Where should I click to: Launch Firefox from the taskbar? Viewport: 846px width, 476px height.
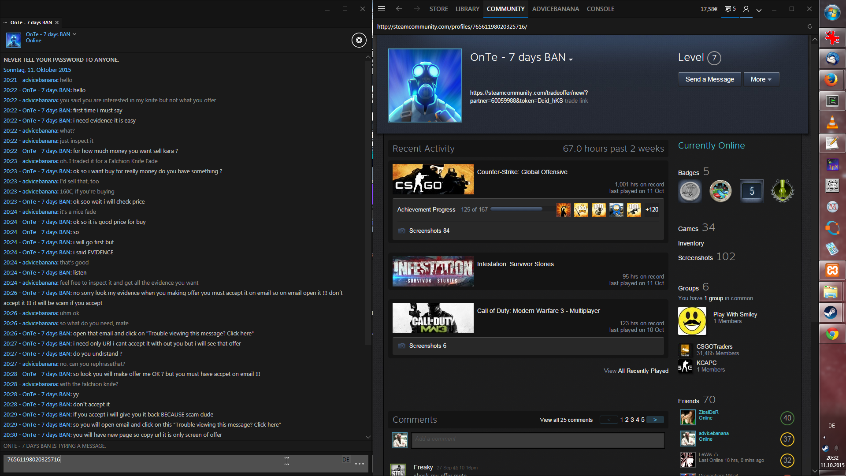[831, 80]
